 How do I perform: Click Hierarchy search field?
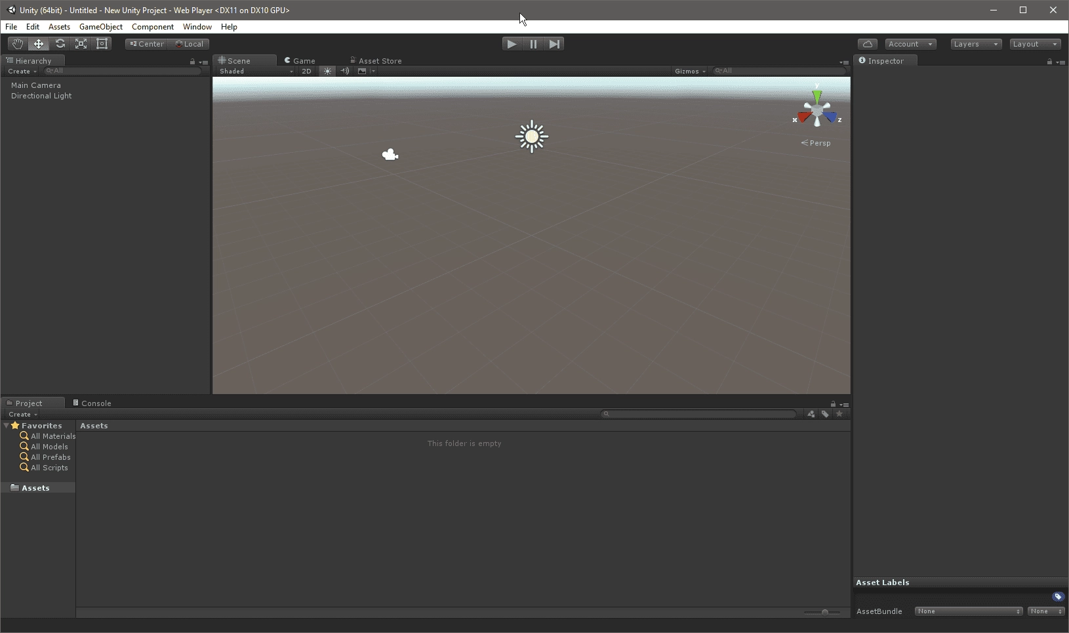(x=123, y=71)
